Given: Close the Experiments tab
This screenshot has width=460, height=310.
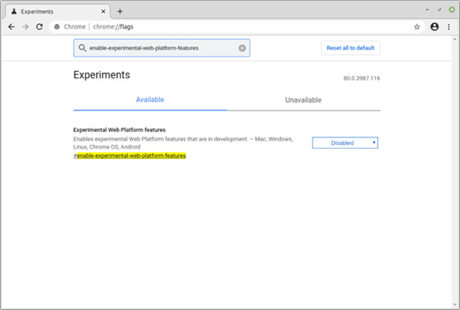Looking at the screenshot, I should click(103, 11).
